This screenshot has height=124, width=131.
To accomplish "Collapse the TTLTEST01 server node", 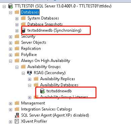I will 4,6.
